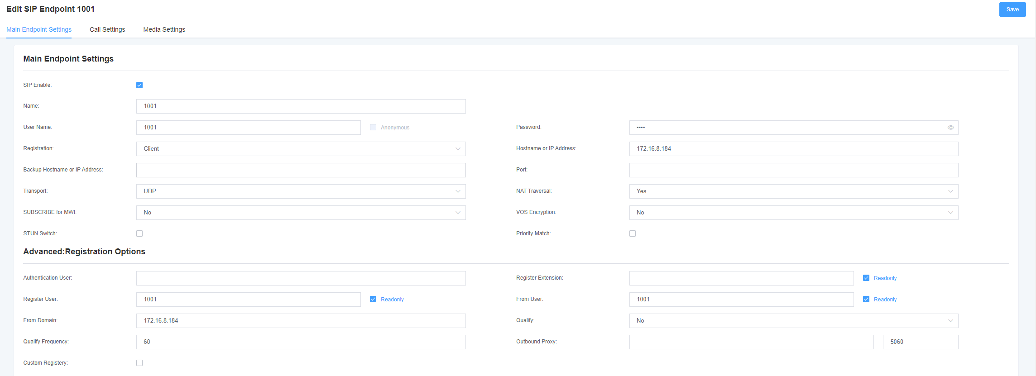Edit the Outbound Proxy port 5060
This screenshot has width=1036, height=376.
tap(921, 342)
